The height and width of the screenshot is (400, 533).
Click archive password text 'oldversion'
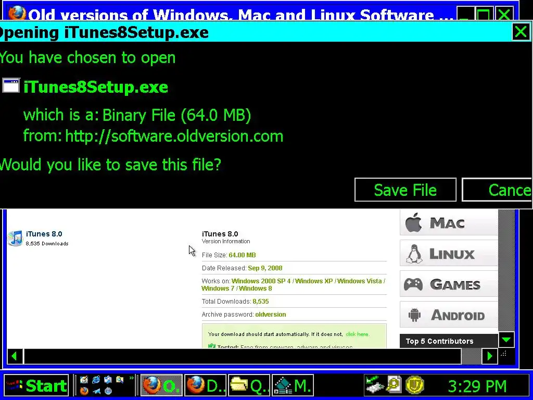pyautogui.click(x=271, y=314)
